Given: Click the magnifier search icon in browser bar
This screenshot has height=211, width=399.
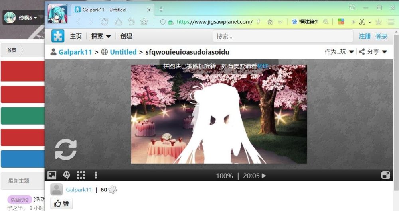Looking at the screenshot, I should pos(326,22).
